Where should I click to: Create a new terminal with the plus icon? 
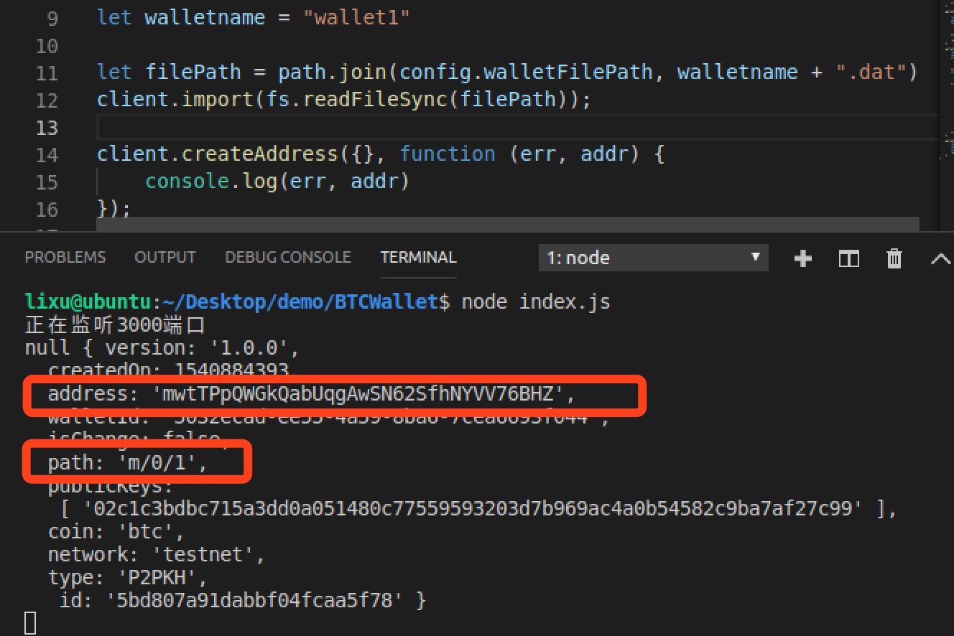[802, 258]
